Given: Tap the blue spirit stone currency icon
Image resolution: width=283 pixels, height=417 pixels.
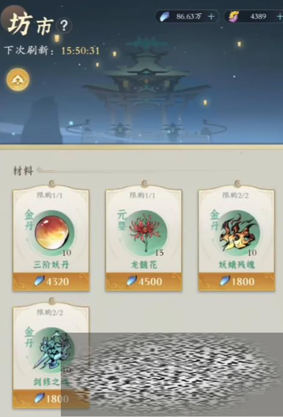Looking at the screenshot, I should (x=164, y=16).
